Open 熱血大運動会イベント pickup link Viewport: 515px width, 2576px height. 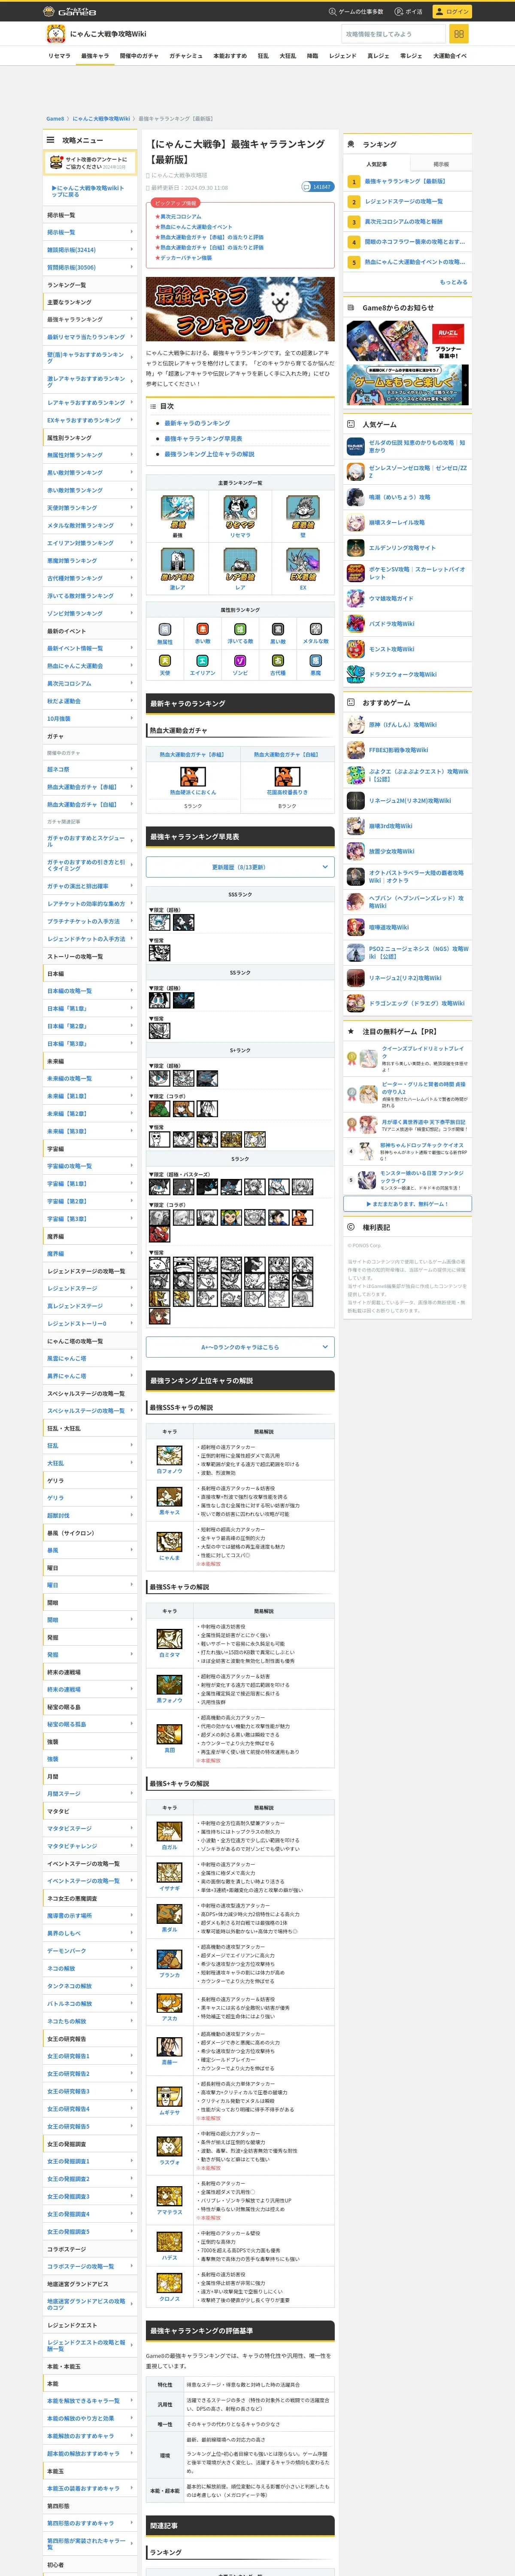(x=196, y=227)
